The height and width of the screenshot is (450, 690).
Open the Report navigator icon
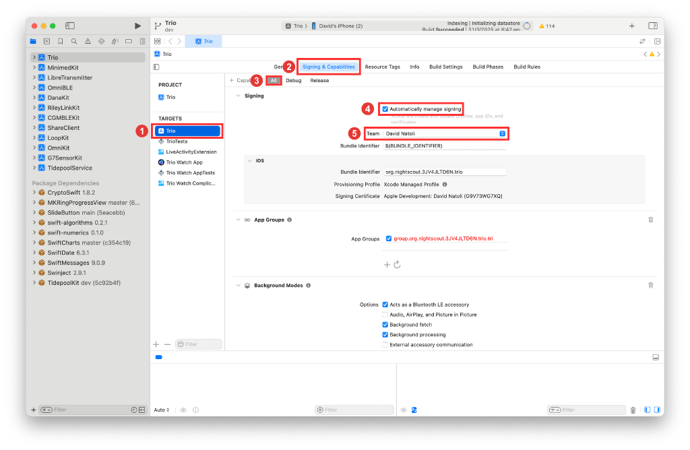(x=142, y=41)
